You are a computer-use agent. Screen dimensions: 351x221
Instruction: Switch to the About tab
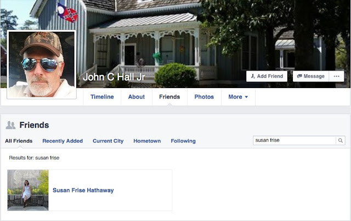[137, 97]
